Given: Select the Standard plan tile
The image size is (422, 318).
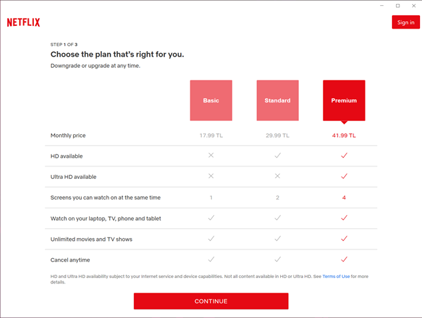Looking at the screenshot, I should [278, 100].
